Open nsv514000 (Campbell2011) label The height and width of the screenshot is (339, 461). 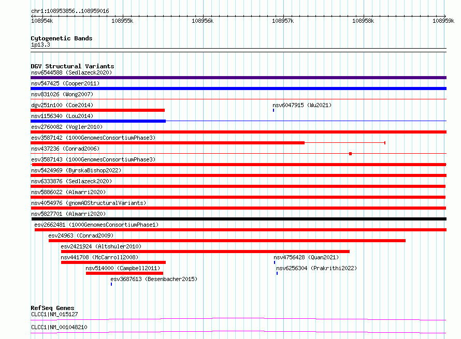coord(123,268)
